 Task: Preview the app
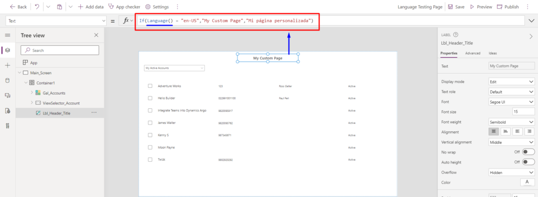click(481, 7)
